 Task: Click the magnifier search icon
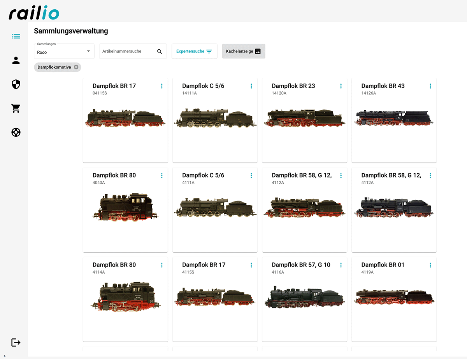coord(160,51)
